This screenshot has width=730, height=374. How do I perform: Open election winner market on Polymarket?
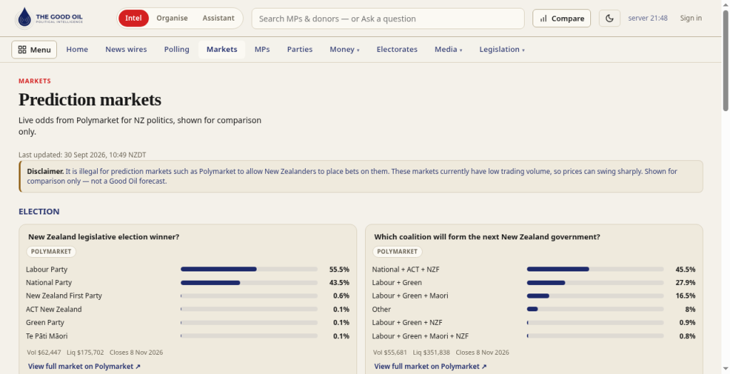[84, 367]
